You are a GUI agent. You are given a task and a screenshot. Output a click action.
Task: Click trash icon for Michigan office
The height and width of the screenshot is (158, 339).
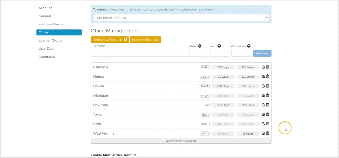coord(268,95)
